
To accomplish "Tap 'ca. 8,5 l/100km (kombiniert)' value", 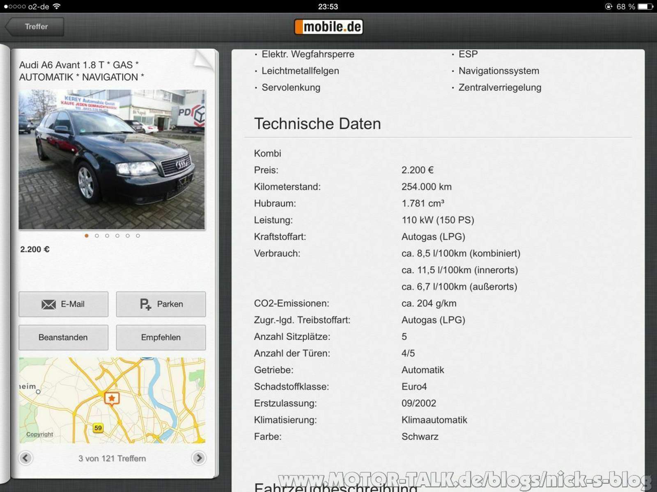I will pos(461,253).
